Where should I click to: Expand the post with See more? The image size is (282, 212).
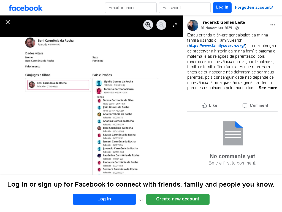[268, 88]
